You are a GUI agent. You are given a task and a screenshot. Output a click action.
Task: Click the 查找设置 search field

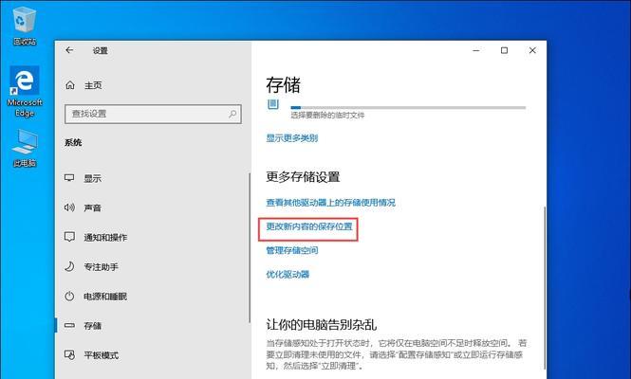(x=153, y=114)
